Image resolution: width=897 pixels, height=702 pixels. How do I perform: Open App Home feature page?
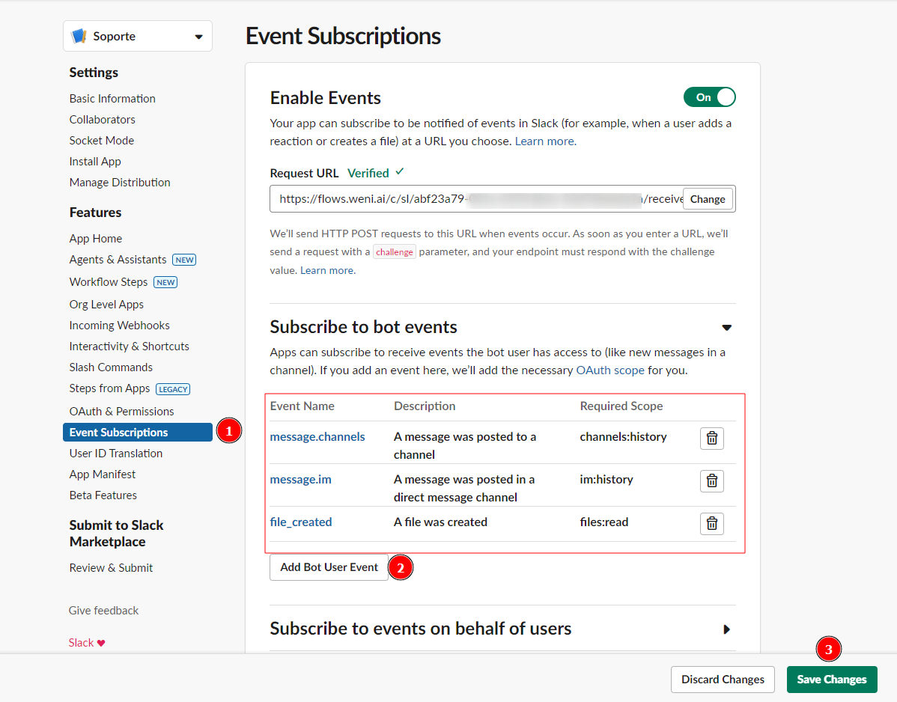pyautogui.click(x=96, y=239)
